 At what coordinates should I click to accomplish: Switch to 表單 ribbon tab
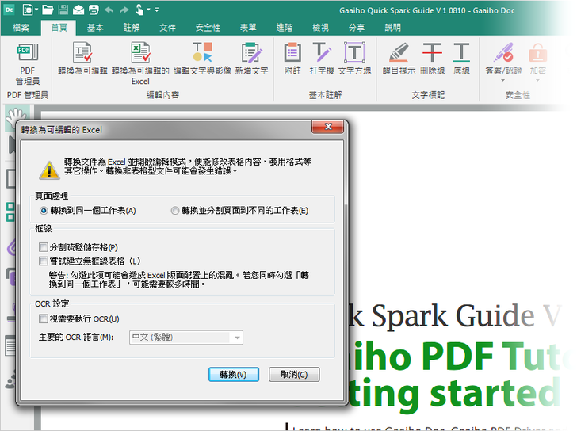pos(248,28)
